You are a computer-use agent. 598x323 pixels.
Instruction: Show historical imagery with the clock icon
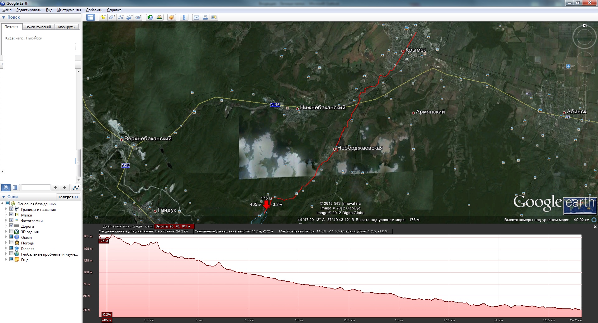pyautogui.click(x=150, y=17)
